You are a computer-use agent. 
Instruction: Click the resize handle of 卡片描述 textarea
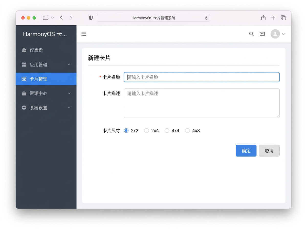278,116
